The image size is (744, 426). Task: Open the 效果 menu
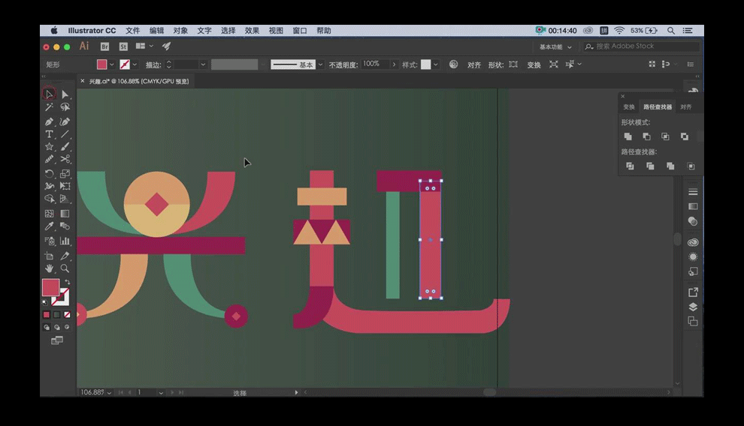(252, 31)
